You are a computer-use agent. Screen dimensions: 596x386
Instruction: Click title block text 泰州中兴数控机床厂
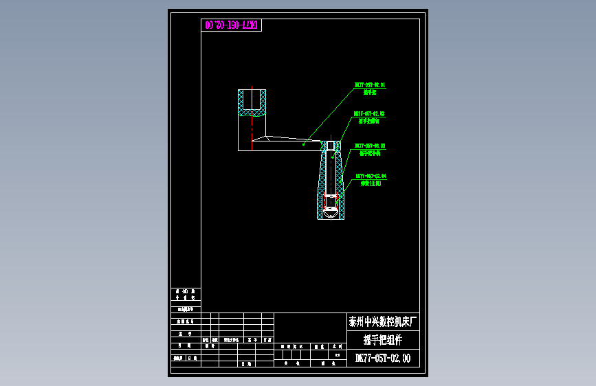pyautogui.click(x=383, y=322)
